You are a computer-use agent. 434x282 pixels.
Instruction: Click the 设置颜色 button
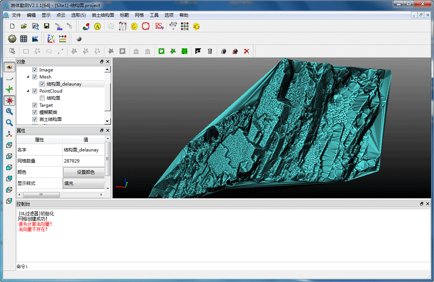point(85,172)
